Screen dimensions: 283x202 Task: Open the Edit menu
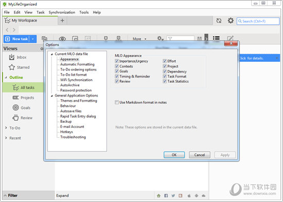point(17,12)
